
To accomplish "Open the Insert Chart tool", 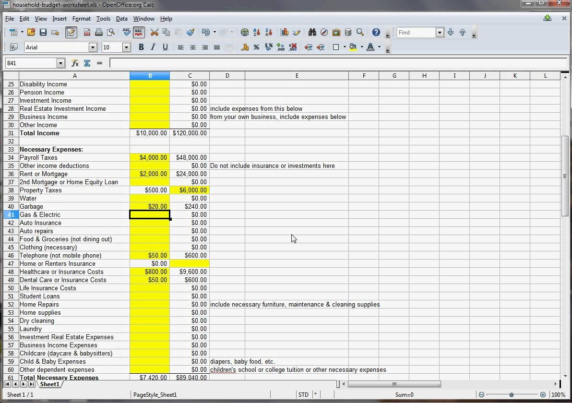I will tap(285, 33).
